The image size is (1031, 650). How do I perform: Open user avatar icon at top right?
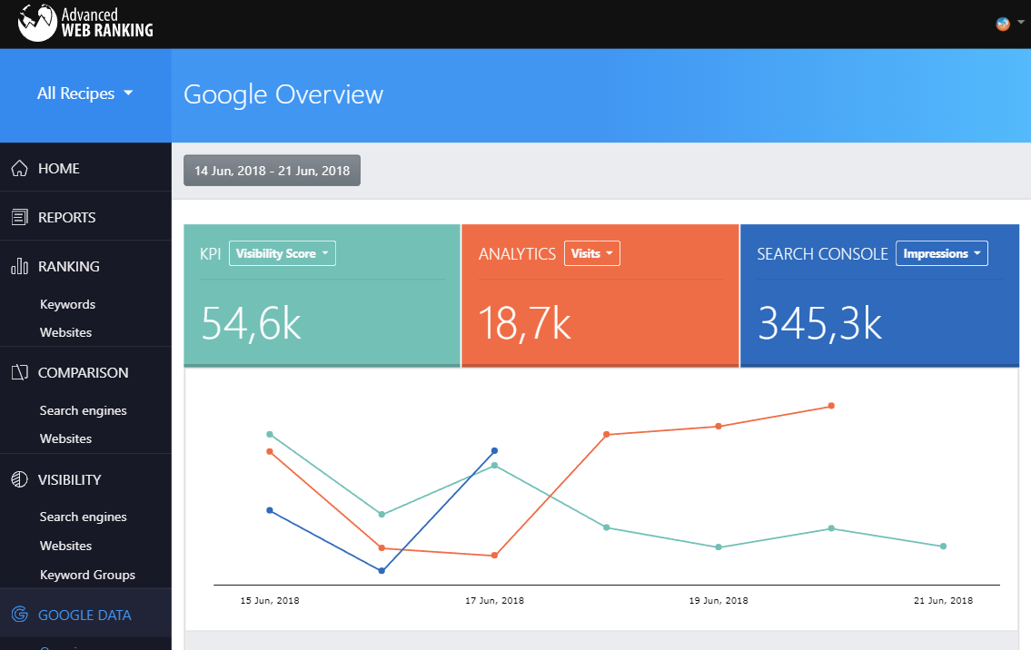point(1003,24)
